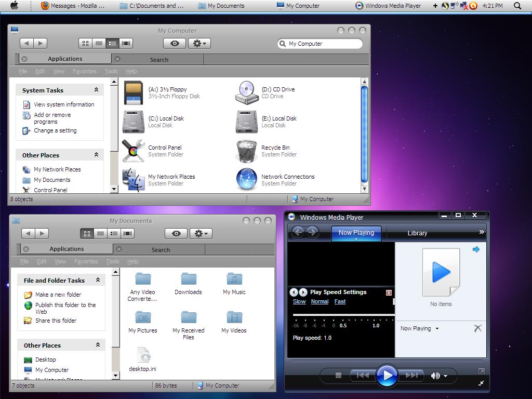Image resolution: width=532 pixels, height=399 pixels.
Task: Mute the volume in Windows Media Player
Action: click(x=435, y=375)
